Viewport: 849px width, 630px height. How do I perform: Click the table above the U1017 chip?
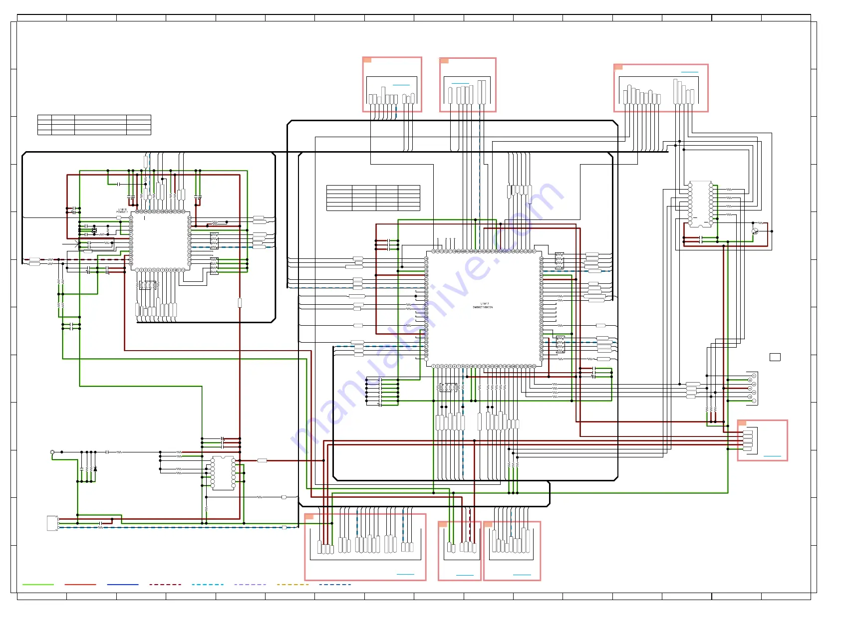pos(373,198)
